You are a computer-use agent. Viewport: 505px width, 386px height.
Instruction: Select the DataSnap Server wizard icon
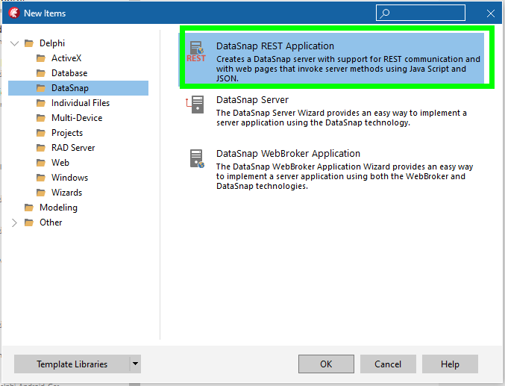195,105
